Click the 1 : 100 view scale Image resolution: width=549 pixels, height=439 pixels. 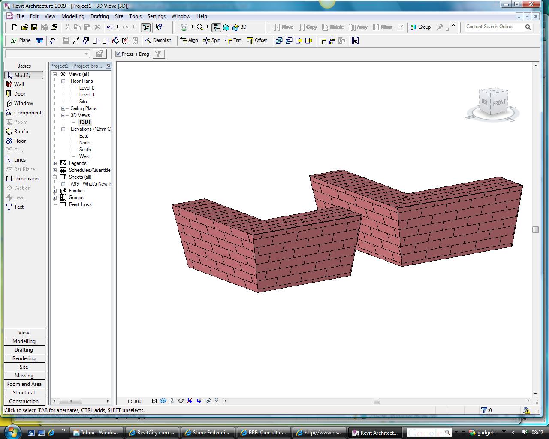click(x=134, y=401)
